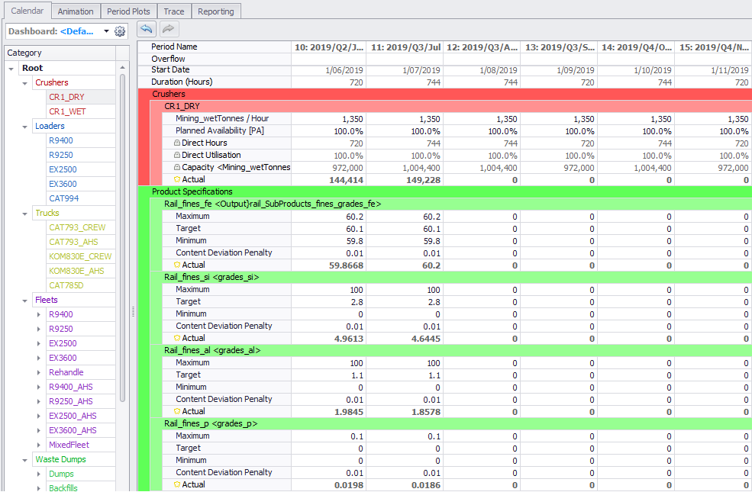Click the red Crushers section header

[x=169, y=95]
